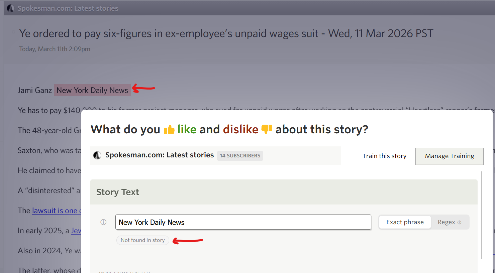Image resolution: width=495 pixels, height=273 pixels.
Task: Click the info icon left of text field
Action: (103, 222)
